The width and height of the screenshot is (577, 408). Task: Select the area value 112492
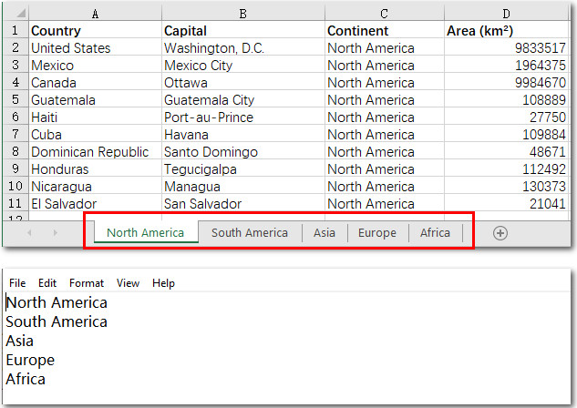(506, 168)
